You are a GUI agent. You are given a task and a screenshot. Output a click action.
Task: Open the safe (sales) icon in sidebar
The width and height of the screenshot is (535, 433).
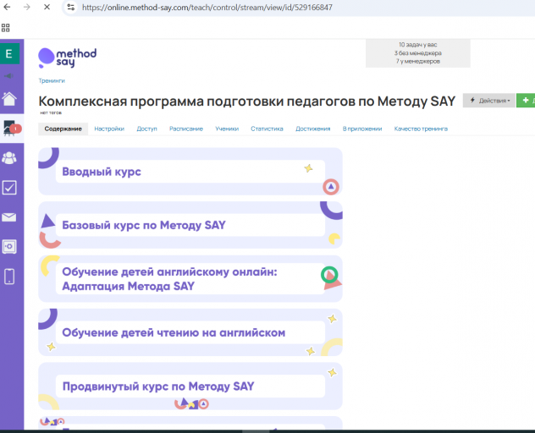pos(9,246)
